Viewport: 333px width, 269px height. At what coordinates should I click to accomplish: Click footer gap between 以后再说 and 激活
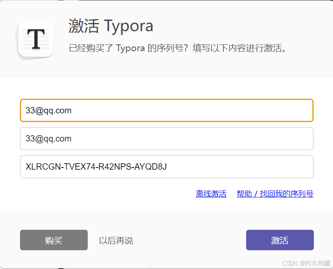(189, 240)
